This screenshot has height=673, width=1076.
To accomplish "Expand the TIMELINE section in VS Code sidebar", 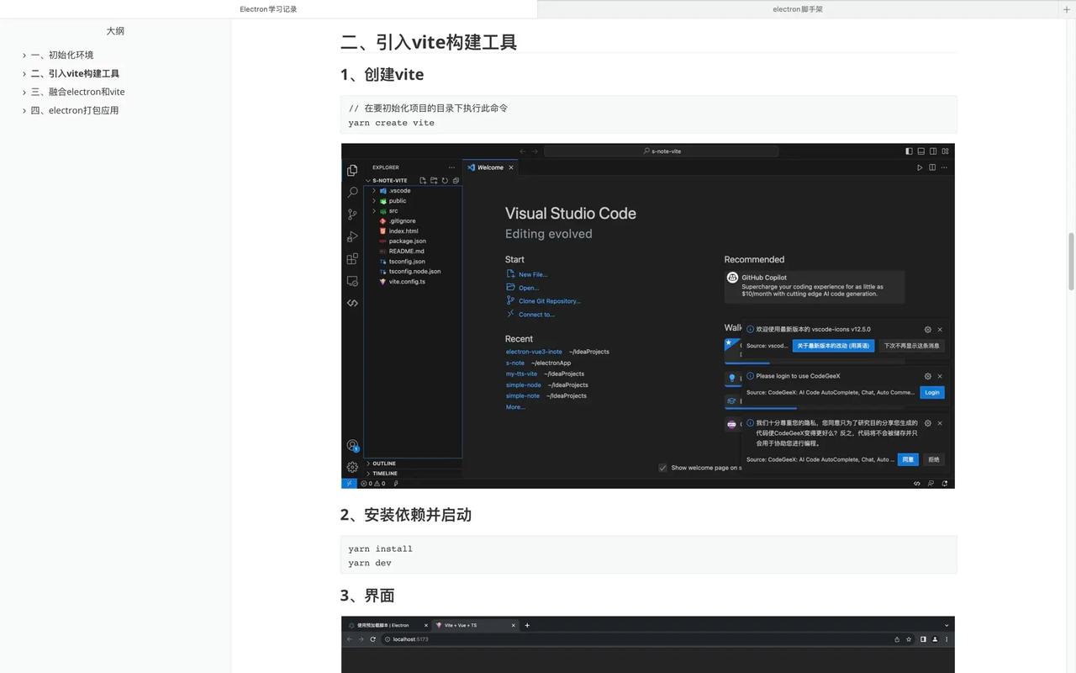I will click(x=413, y=474).
